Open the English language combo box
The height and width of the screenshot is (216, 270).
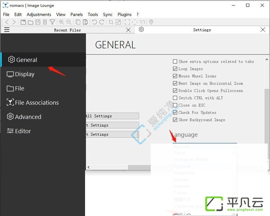pos(205,146)
